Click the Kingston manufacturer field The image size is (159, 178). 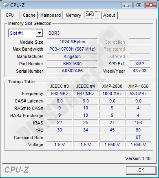click(x=72, y=56)
